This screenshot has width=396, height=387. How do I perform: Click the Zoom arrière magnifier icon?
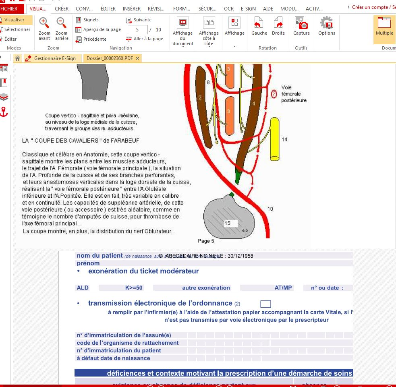pos(62,23)
